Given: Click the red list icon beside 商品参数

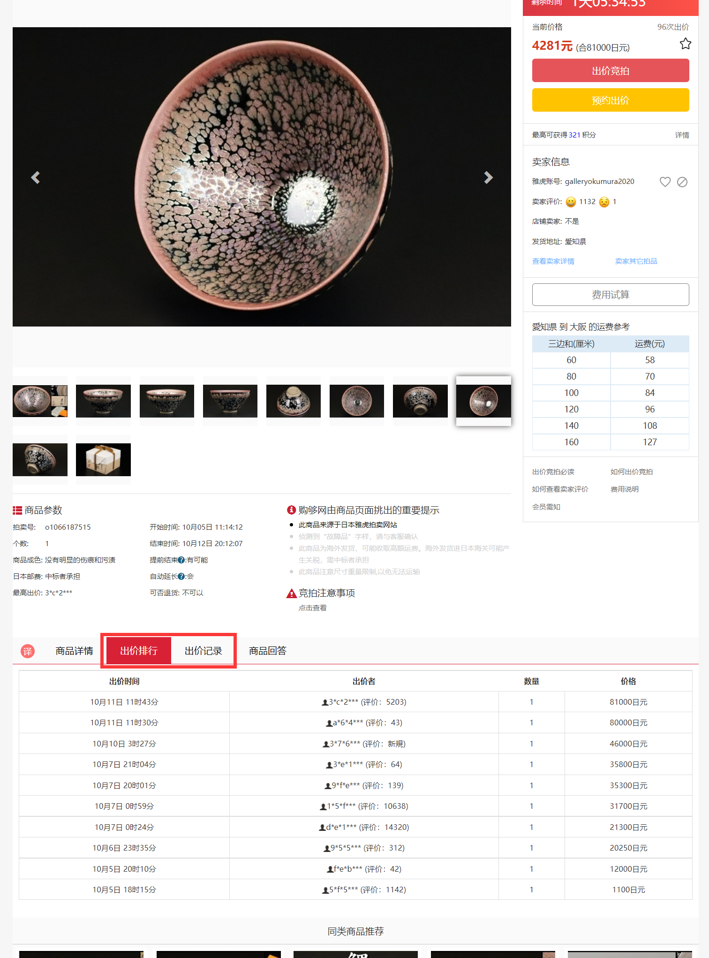Looking at the screenshot, I should (x=17, y=510).
